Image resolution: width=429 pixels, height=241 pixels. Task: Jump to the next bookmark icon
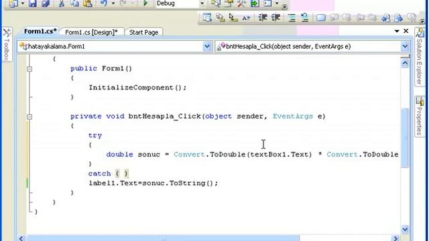(347, 18)
